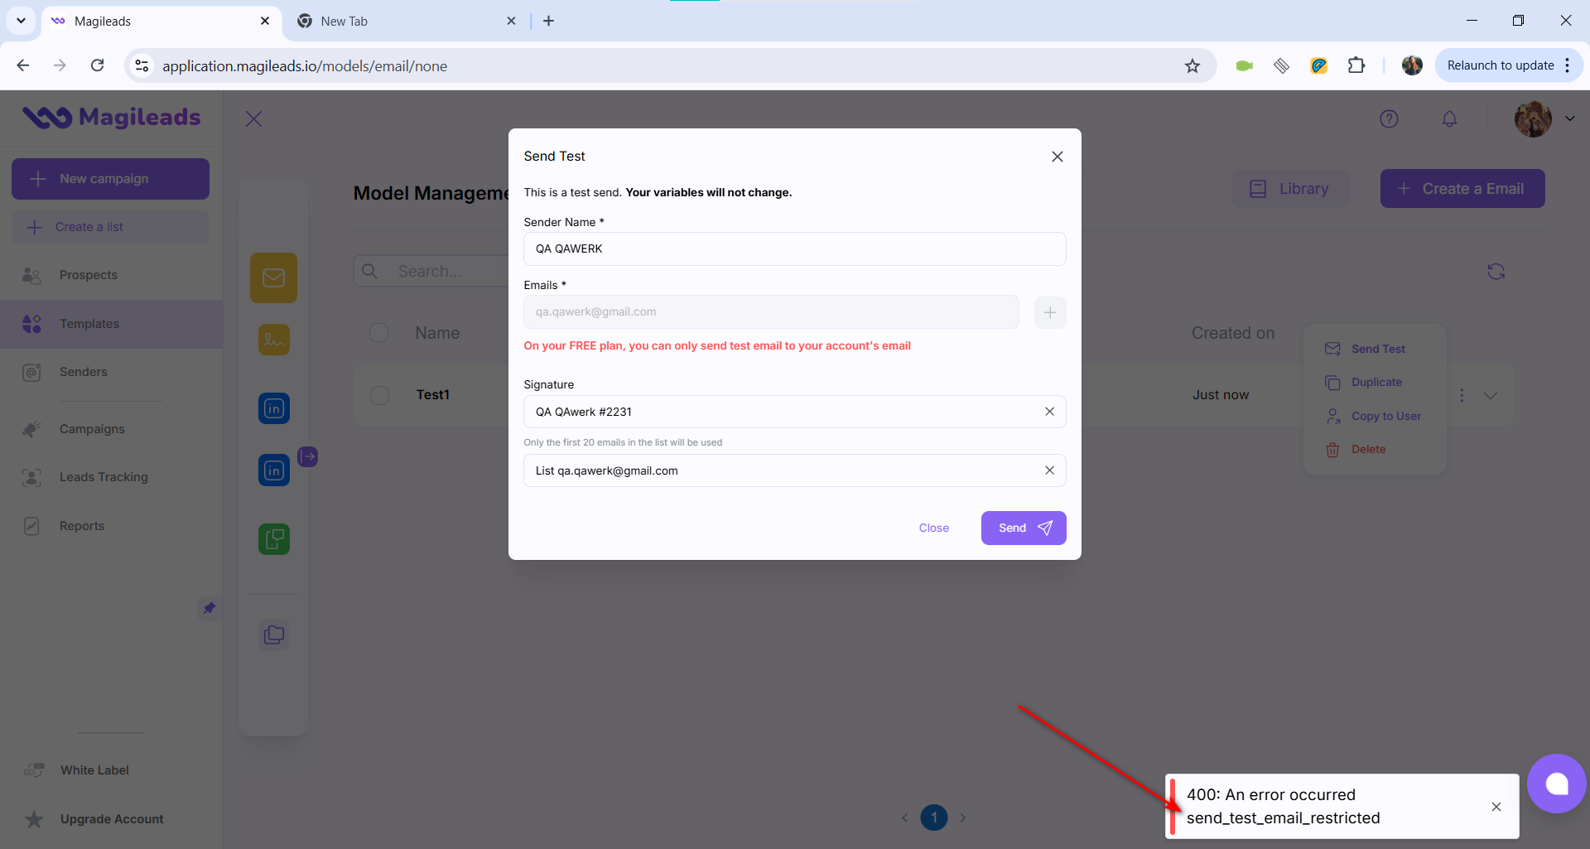Viewport: 1590px width, 849px height.
Task: Click Create a Email button
Action: [x=1462, y=189]
